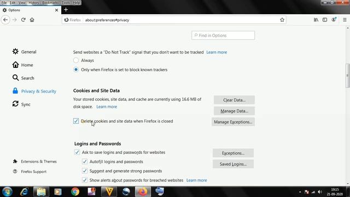
Task: Open a new tab with the plus button
Action: (x=66, y=10)
